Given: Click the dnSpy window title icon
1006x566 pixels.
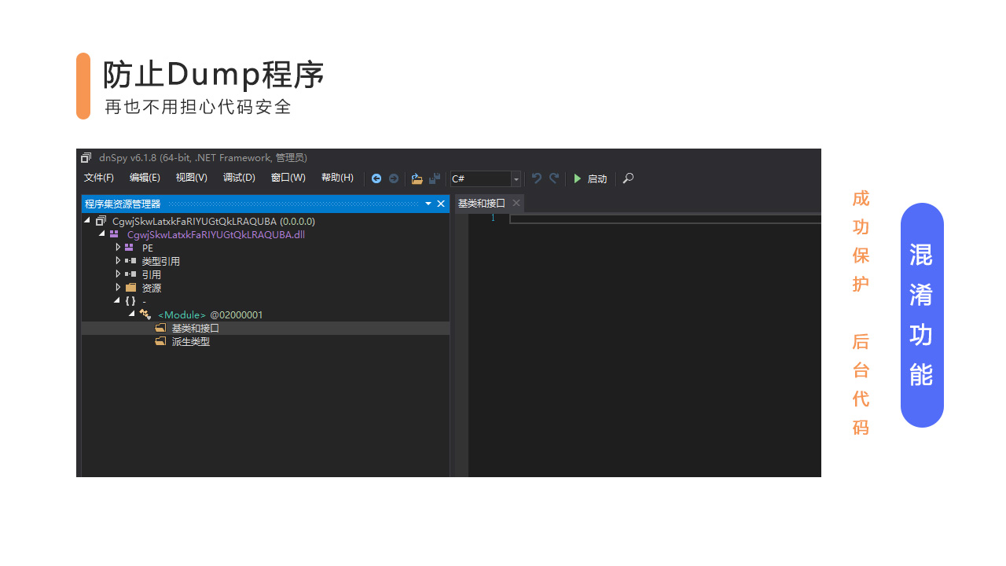Looking at the screenshot, I should pyautogui.click(x=86, y=157).
